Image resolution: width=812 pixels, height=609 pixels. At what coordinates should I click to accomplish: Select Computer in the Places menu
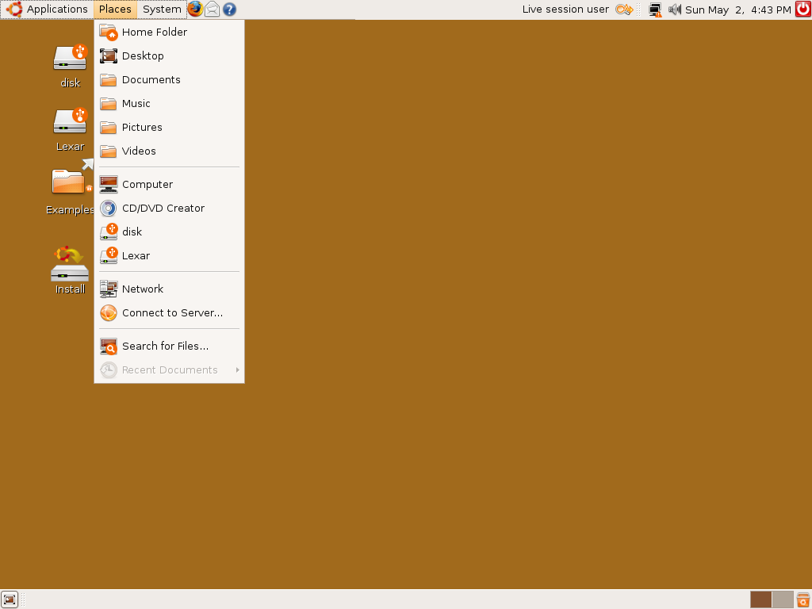(170, 184)
